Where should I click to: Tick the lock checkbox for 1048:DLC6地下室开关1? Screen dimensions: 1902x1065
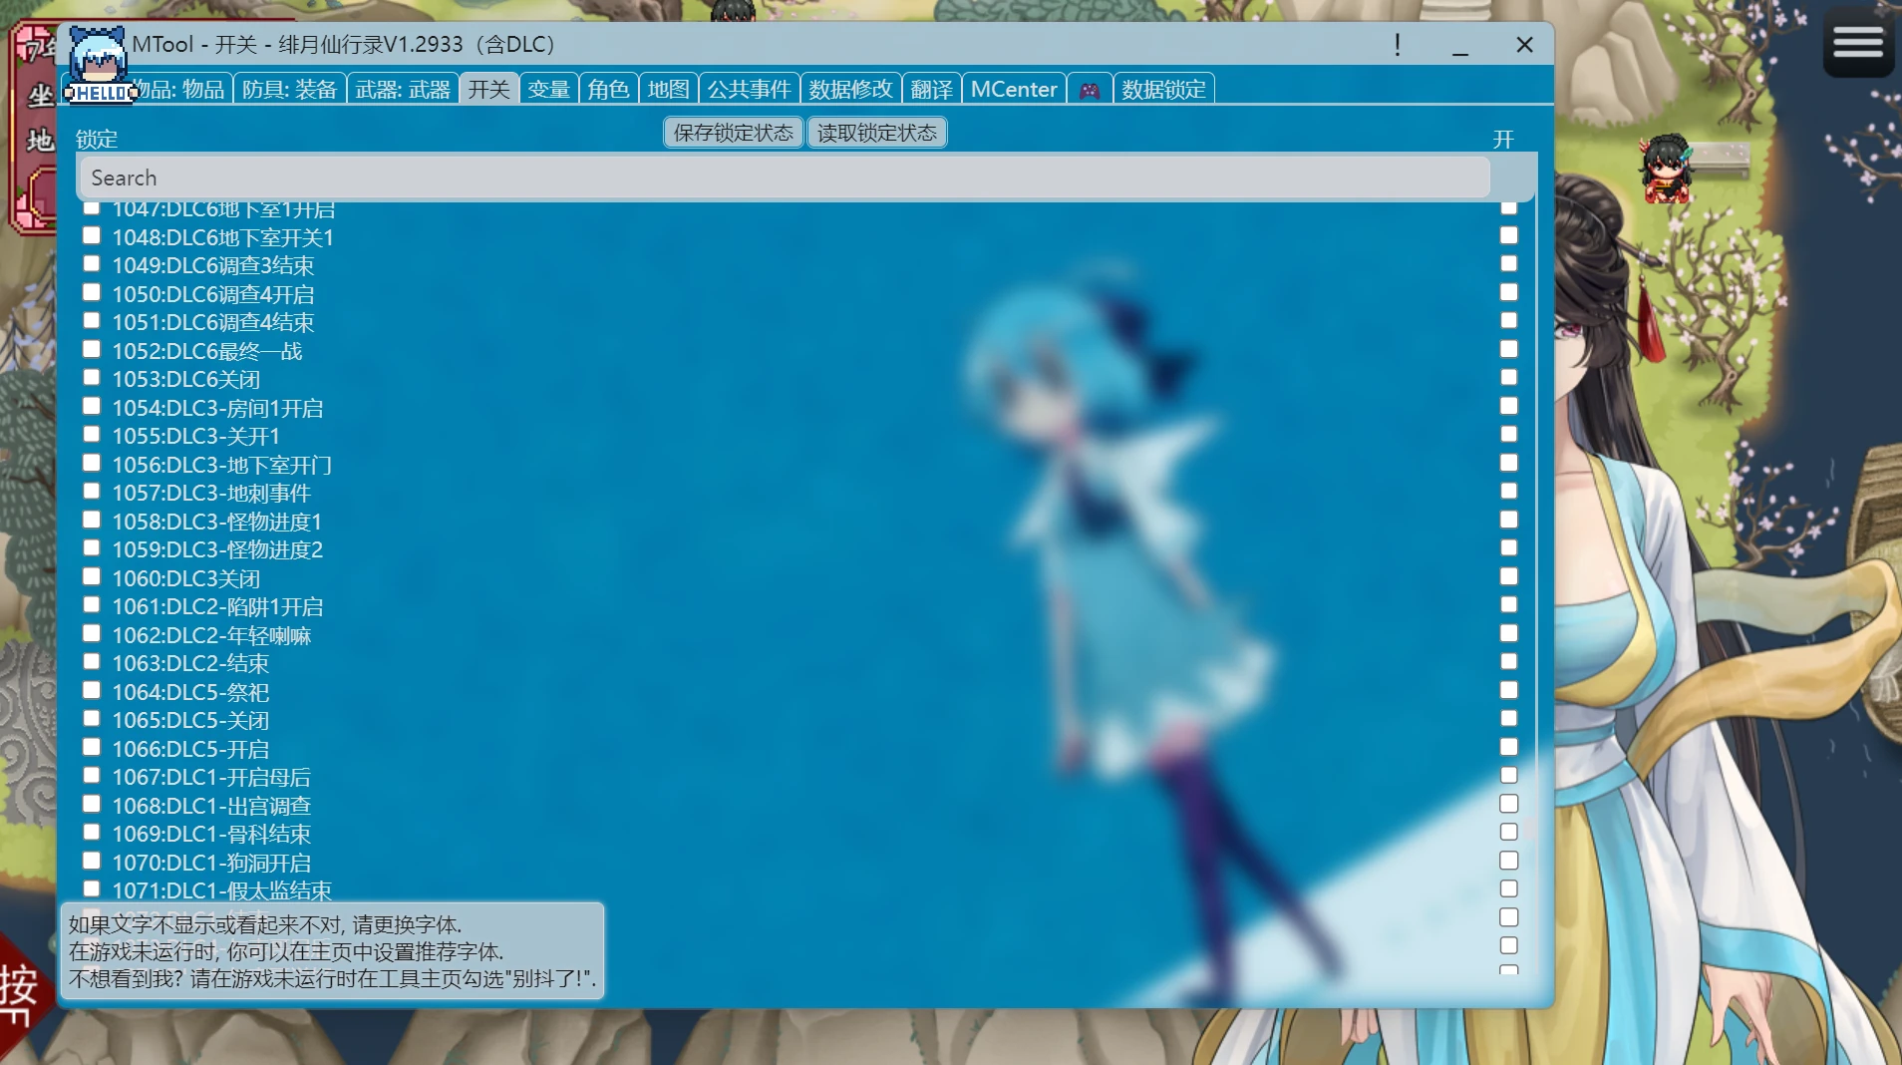(x=92, y=235)
